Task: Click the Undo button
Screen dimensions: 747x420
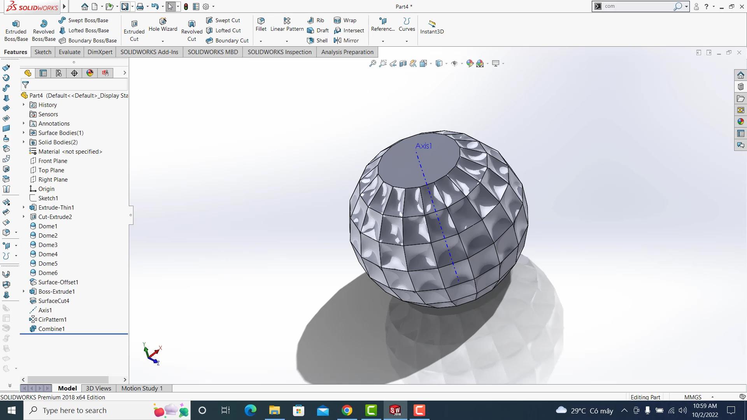Action: [154, 6]
